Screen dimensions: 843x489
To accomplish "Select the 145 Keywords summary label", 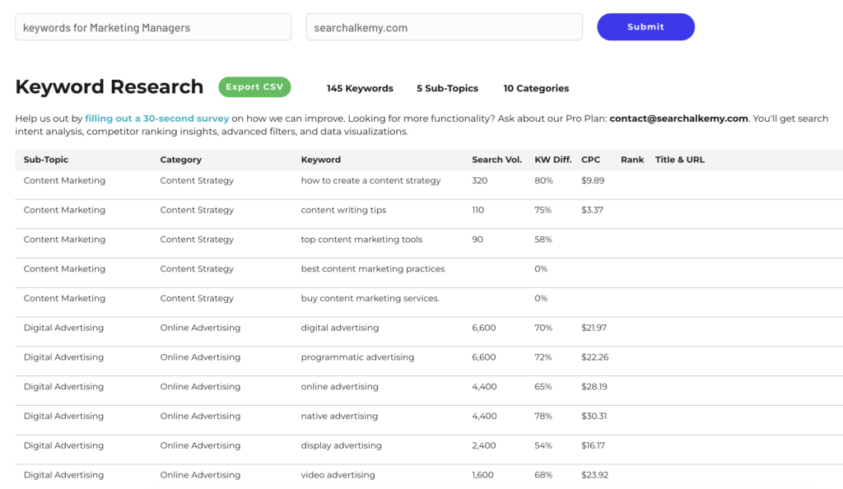I will pyautogui.click(x=360, y=88).
